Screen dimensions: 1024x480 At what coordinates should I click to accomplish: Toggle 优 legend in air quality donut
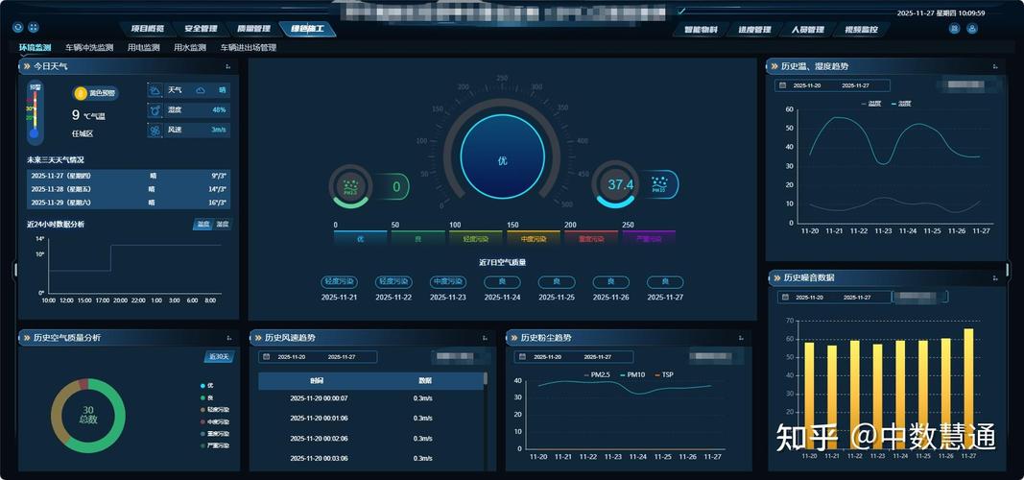tap(206, 385)
